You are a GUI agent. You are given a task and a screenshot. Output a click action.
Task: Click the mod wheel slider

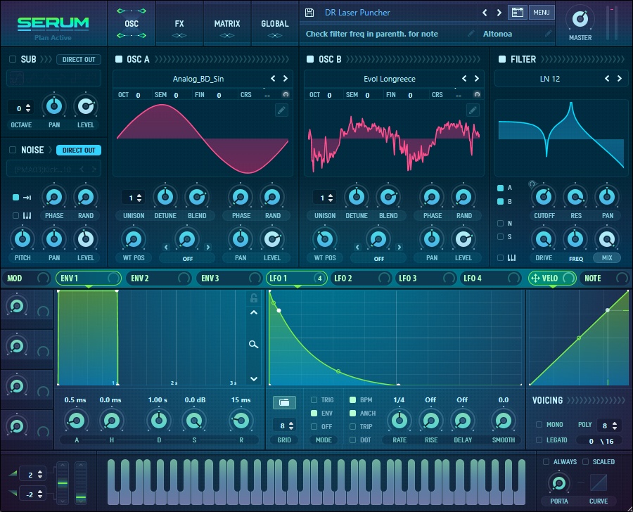[81, 483]
